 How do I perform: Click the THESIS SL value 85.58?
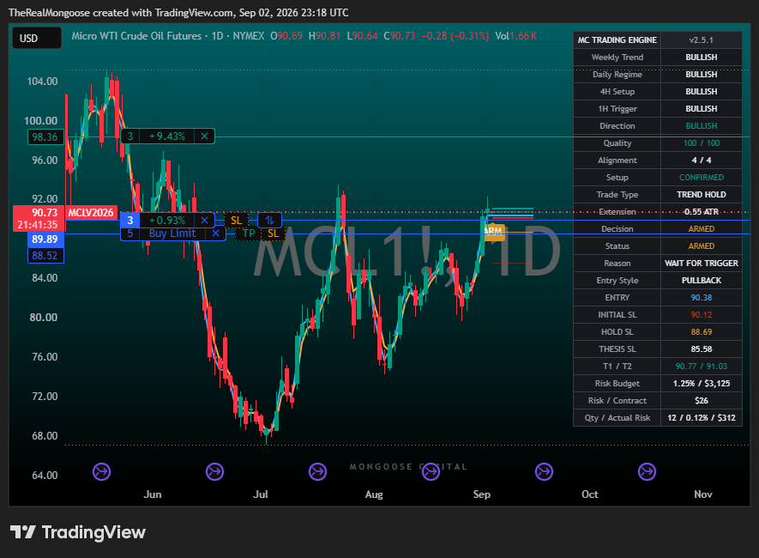tap(701, 349)
